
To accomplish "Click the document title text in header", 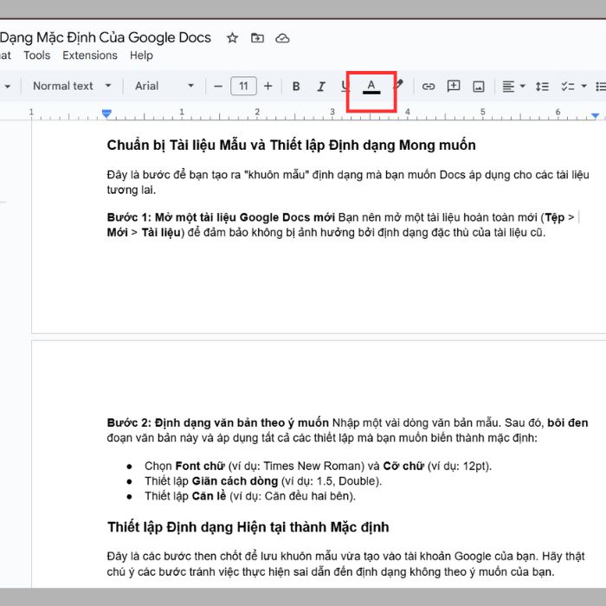I will point(105,37).
